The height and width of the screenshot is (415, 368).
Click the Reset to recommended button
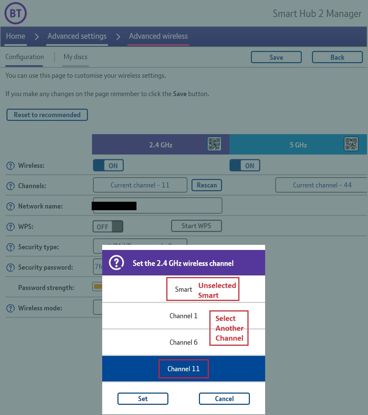click(47, 115)
